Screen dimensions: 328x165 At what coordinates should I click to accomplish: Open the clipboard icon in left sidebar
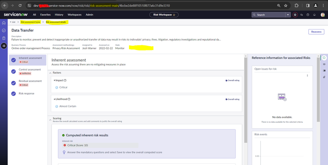[4, 38]
